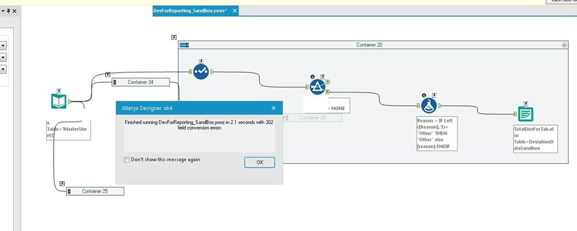Click lightning badge above Input Data tool
577x231 pixels.
click(x=59, y=91)
